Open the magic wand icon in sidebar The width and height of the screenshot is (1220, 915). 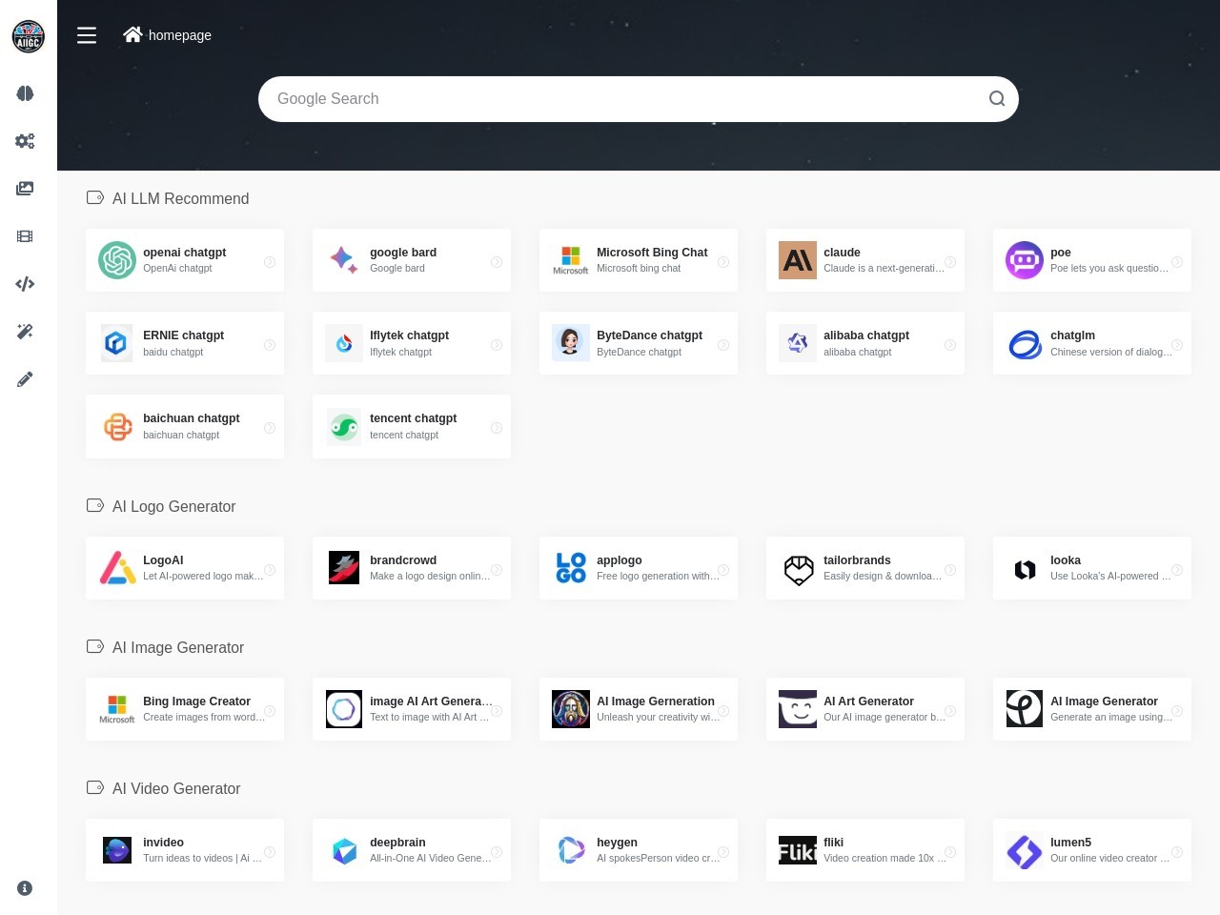pos(25,332)
